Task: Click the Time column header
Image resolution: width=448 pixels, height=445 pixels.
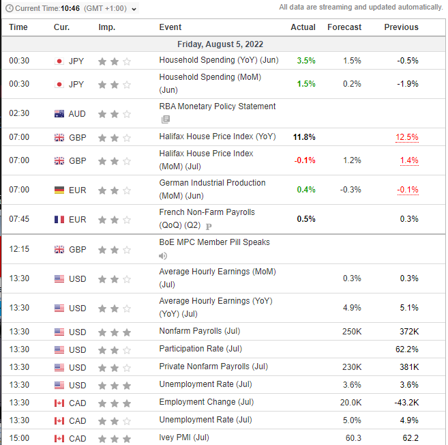Action: pos(18,27)
